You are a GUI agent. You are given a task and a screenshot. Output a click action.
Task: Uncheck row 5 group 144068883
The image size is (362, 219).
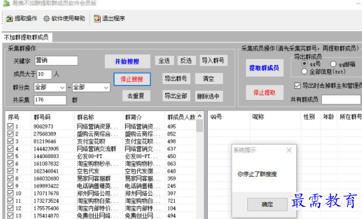(x=10, y=156)
